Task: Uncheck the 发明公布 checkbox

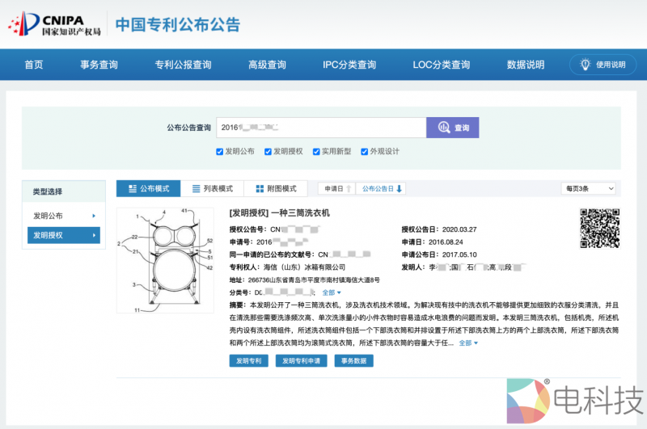Action: pyautogui.click(x=220, y=151)
